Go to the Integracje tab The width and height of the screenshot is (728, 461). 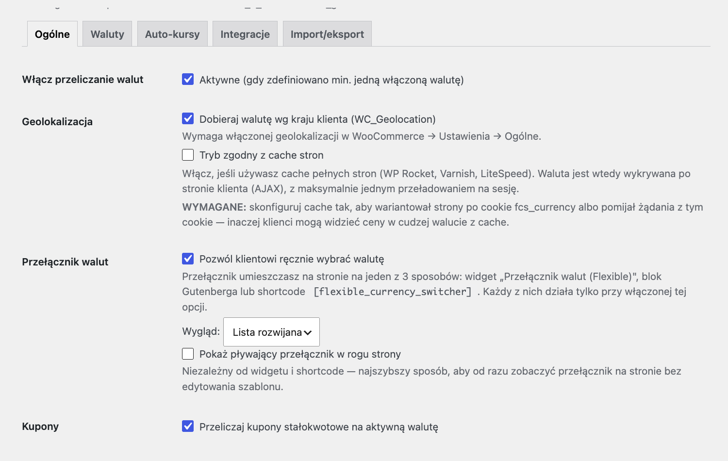pos(245,34)
